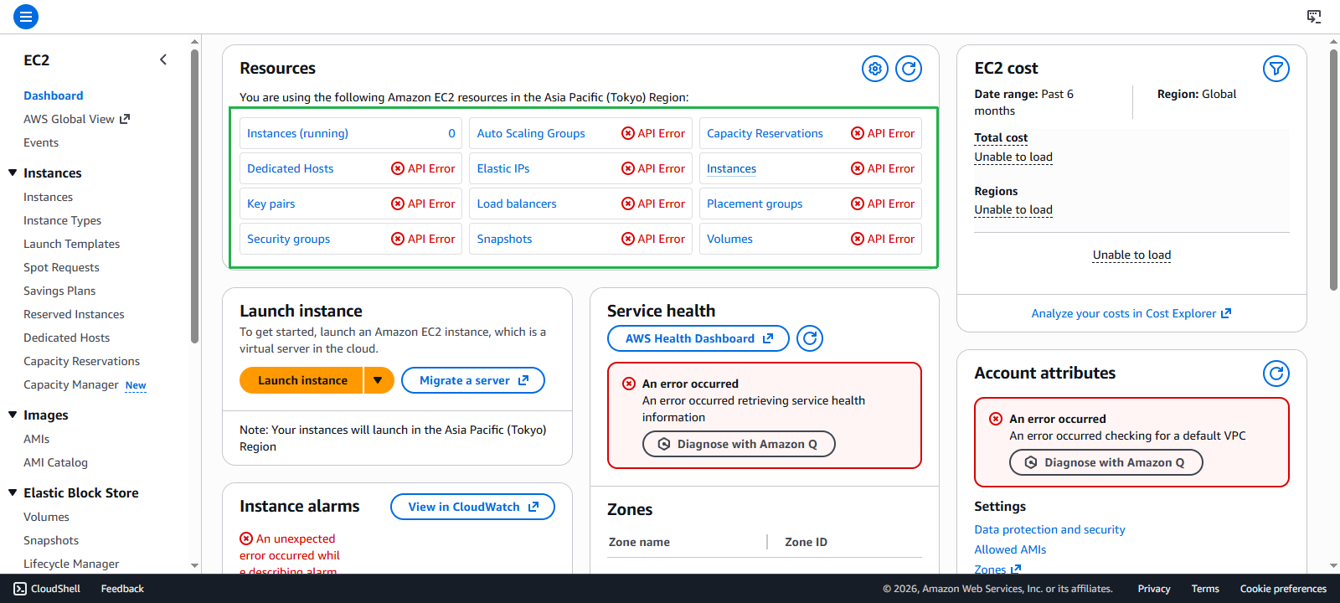Viewport: 1340px width, 603px height.
Task: Collapse the EC2 side navigation panel
Action: tap(163, 59)
